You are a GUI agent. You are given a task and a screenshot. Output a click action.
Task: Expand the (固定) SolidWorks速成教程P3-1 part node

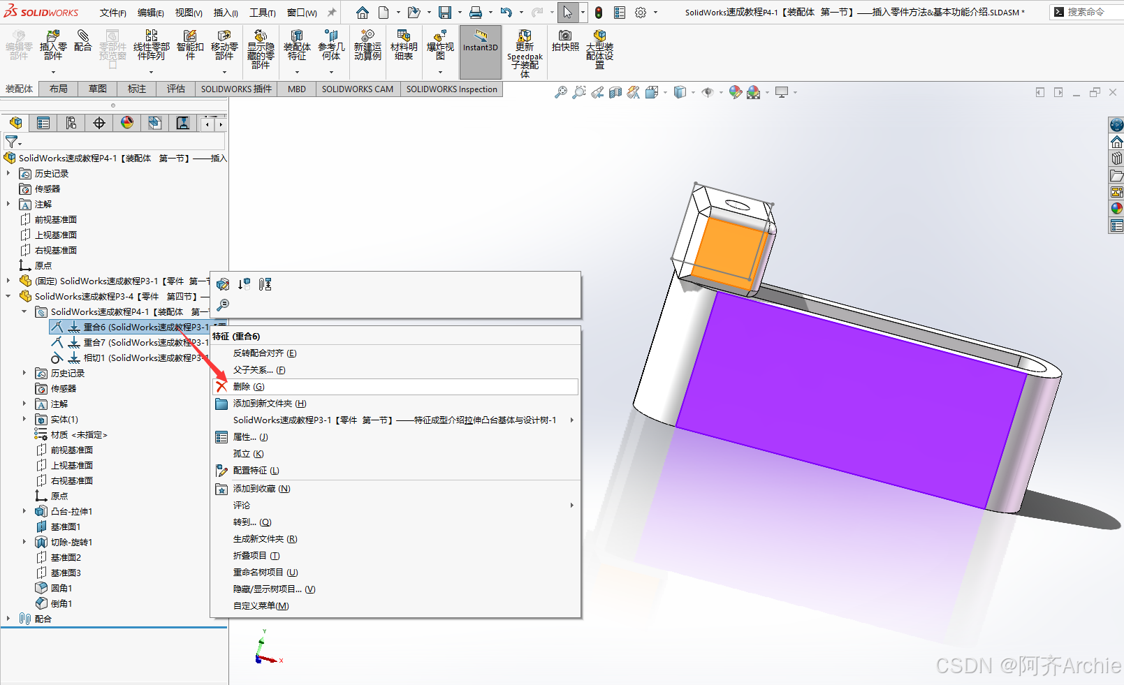point(8,281)
